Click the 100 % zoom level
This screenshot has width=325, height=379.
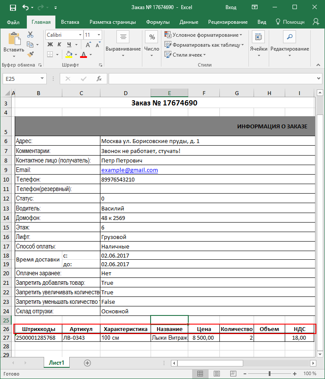(310, 374)
